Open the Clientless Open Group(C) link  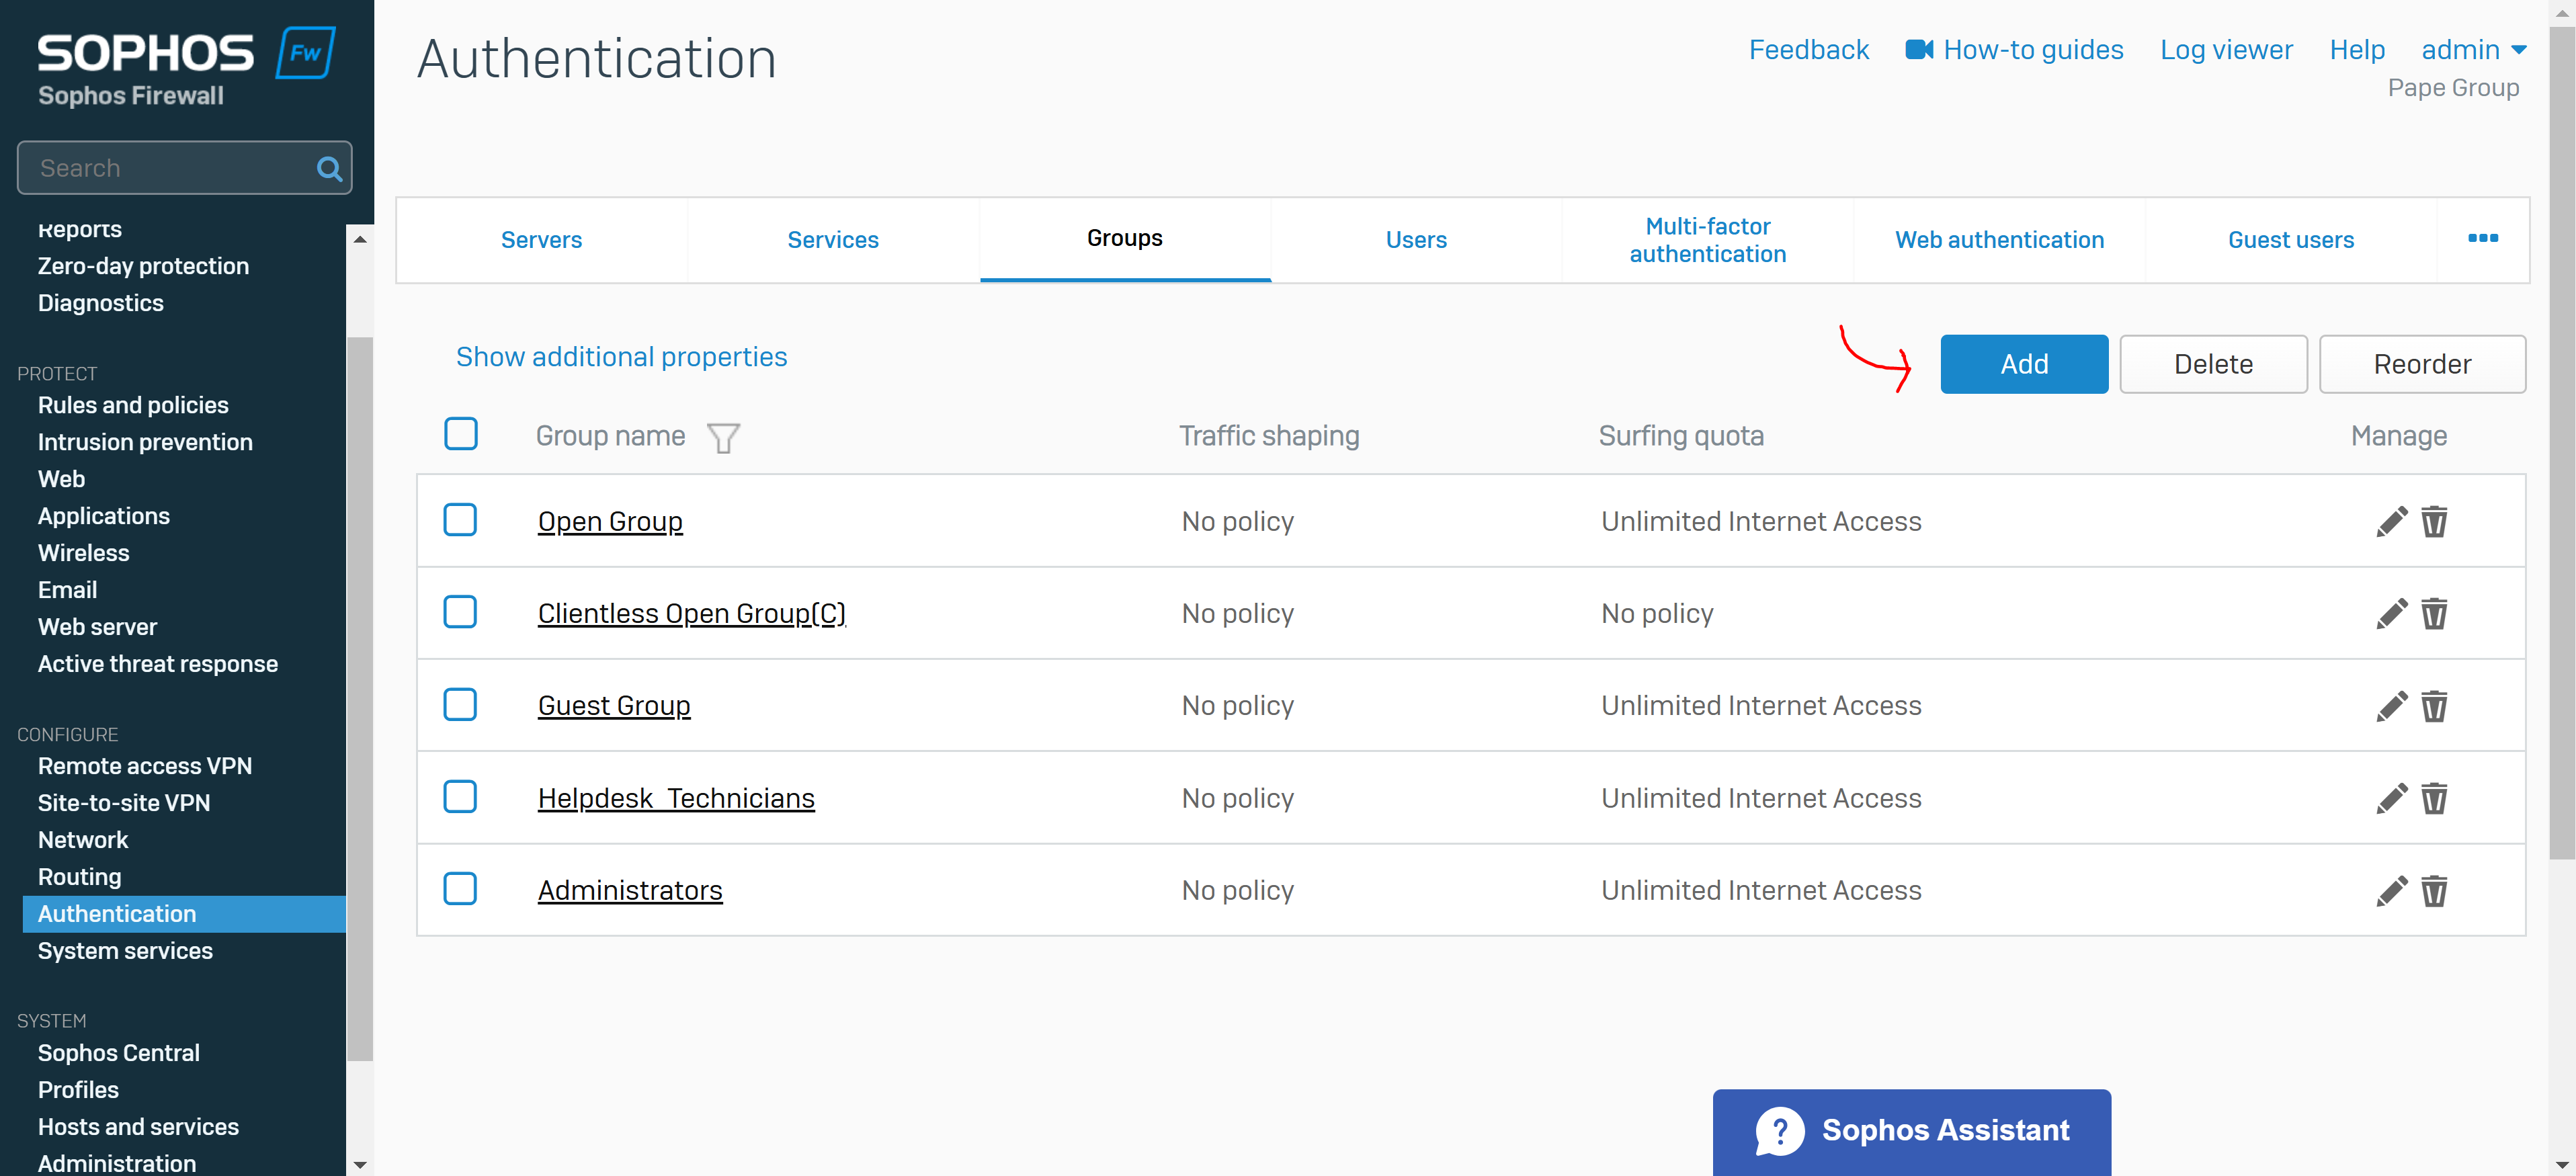[692, 614]
